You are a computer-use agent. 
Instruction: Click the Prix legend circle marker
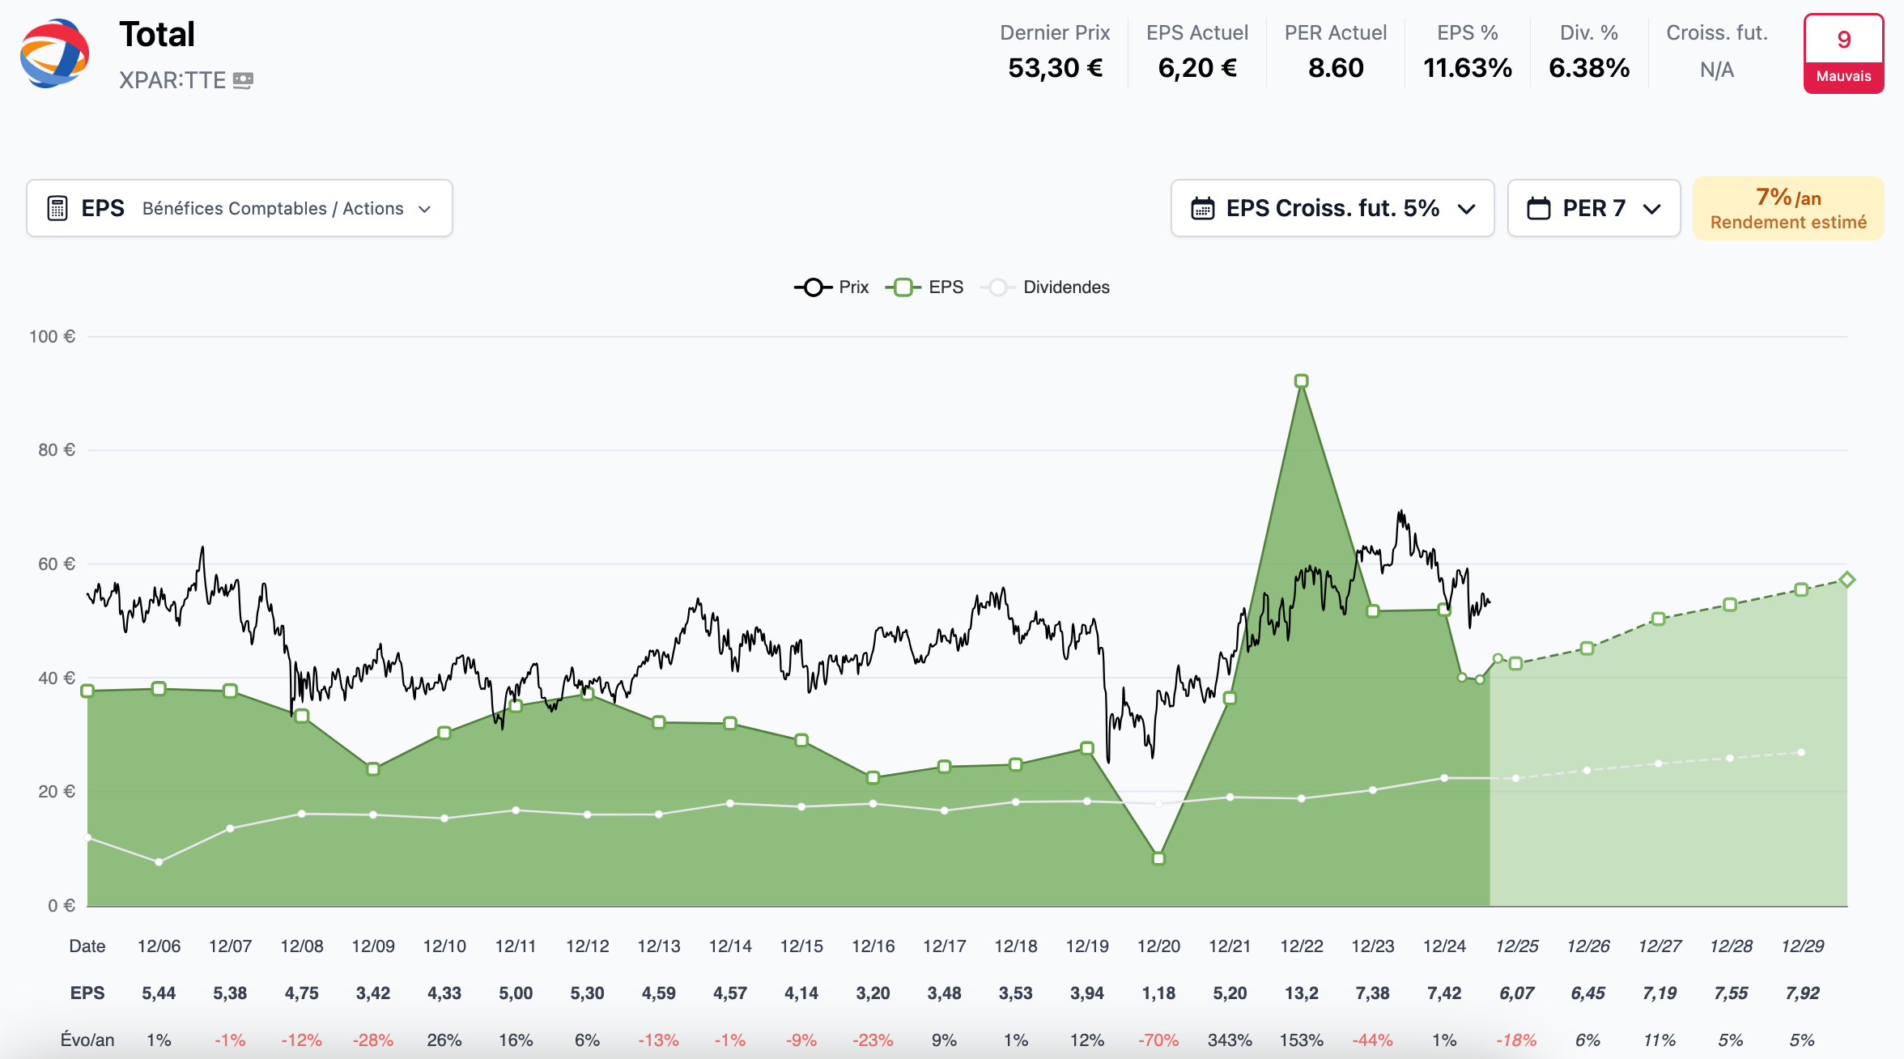click(x=813, y=287)
